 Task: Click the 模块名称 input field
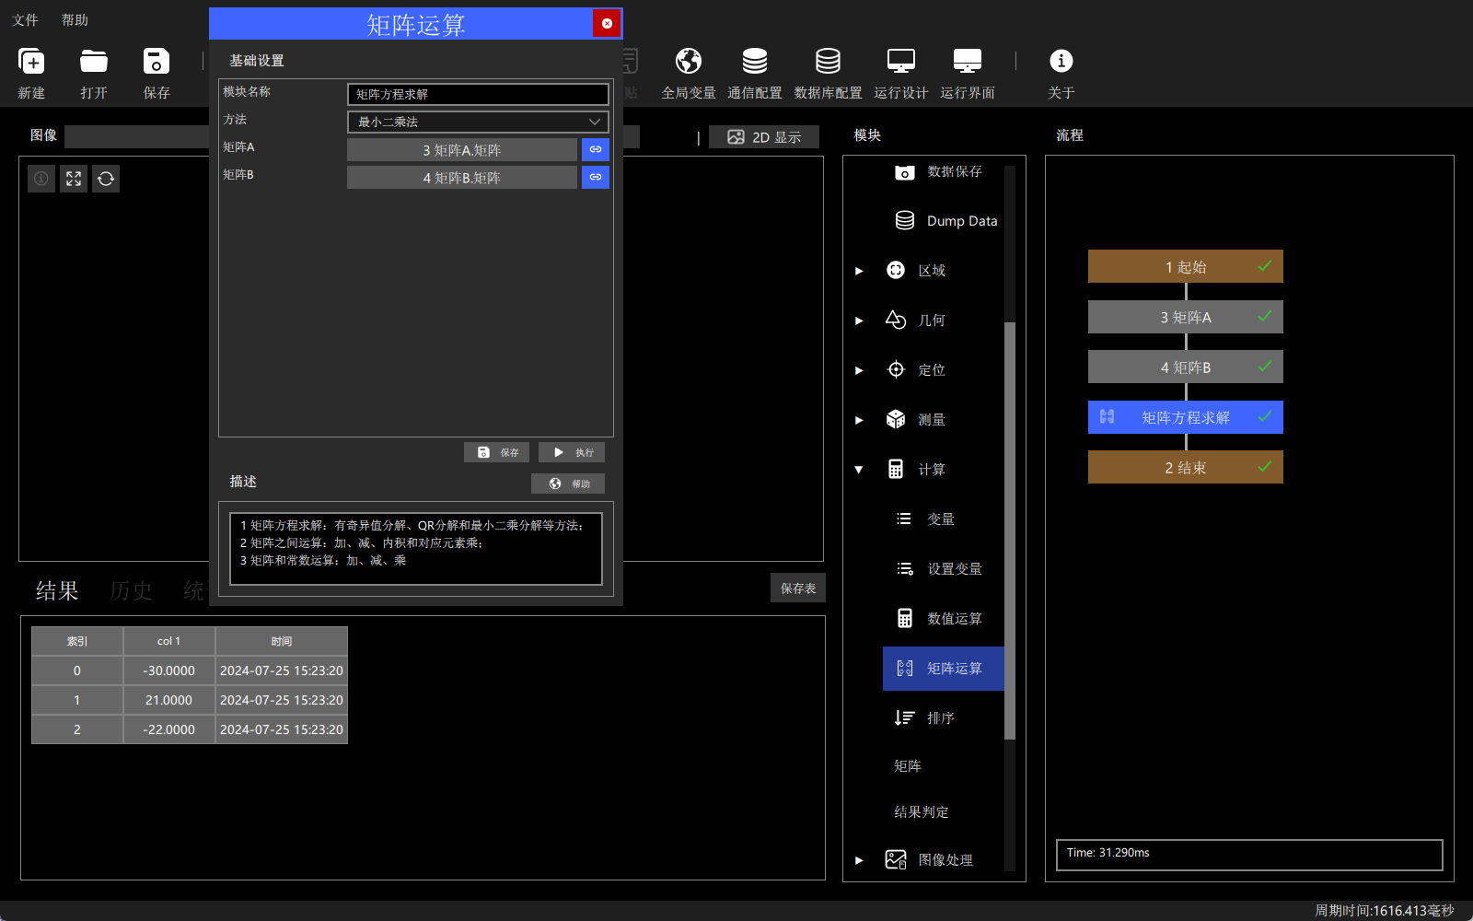click(478, 94)
